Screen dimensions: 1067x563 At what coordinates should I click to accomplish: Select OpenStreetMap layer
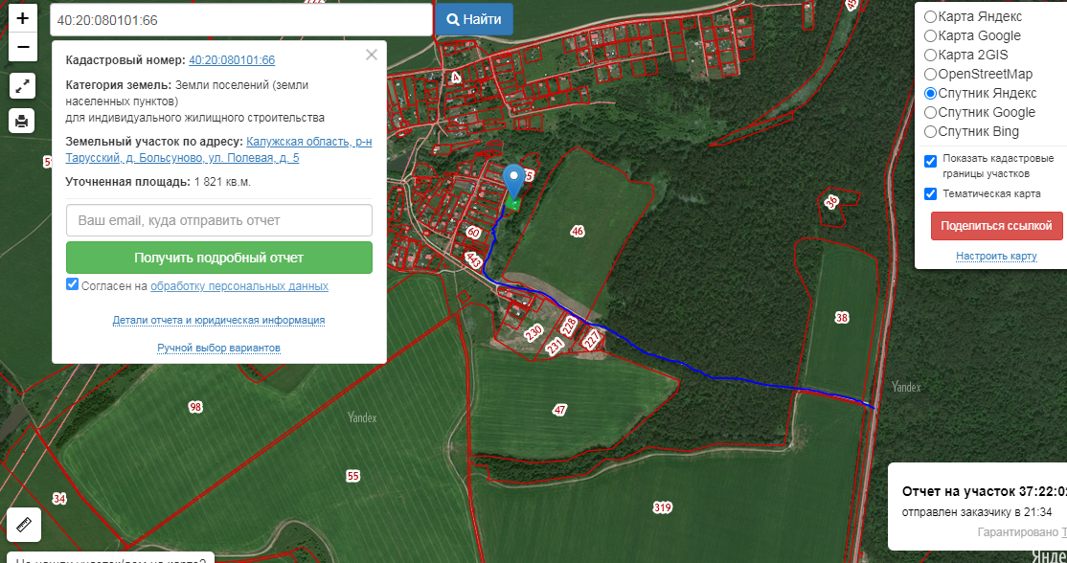point(930,74)
